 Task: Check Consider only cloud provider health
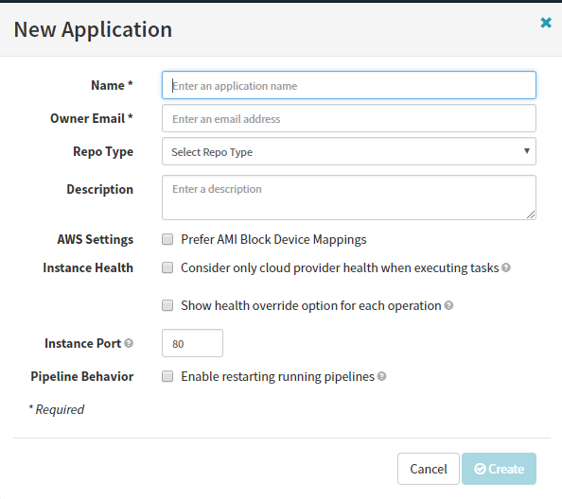pyautogui.click(x=167, y=267)
